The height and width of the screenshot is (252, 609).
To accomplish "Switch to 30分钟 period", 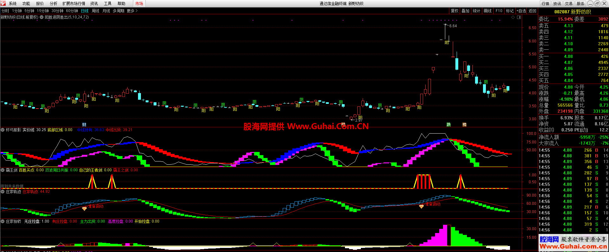I will coord(57,11).
